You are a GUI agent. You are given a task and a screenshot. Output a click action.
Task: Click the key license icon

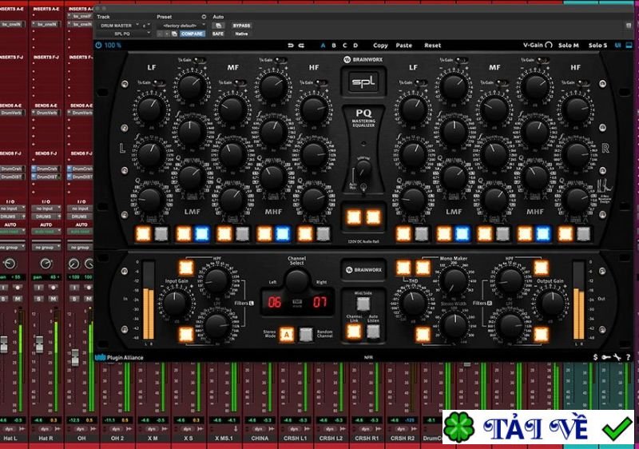tap(607, 357)
